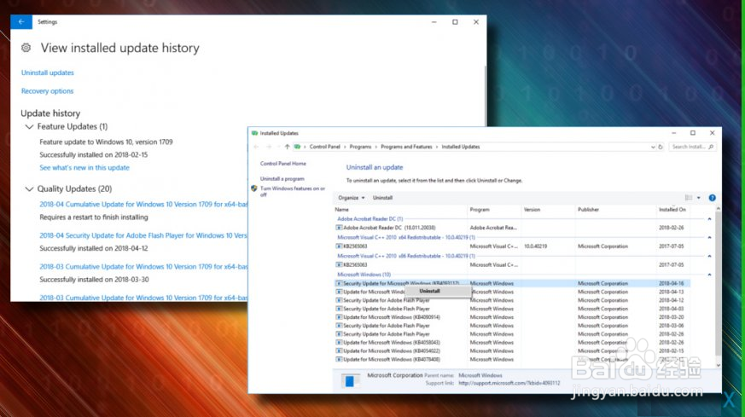
Task: Click the blue help icon
Action: (x=712, y=198)
